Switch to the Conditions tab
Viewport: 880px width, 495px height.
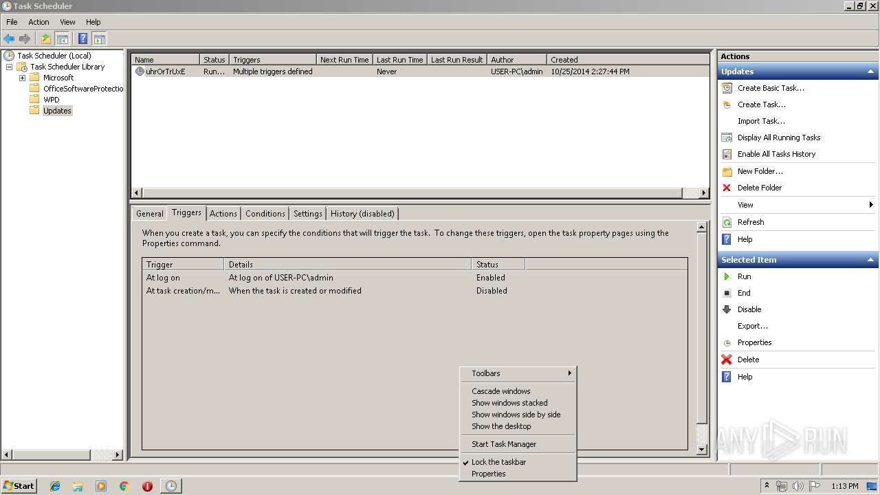(x=265, y=214)
